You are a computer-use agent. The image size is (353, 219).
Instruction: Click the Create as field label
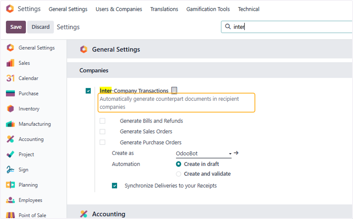click(x=123, y=153)
